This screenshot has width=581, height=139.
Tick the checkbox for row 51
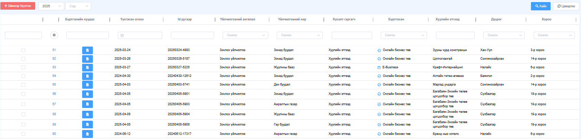[x=23, y=50]
